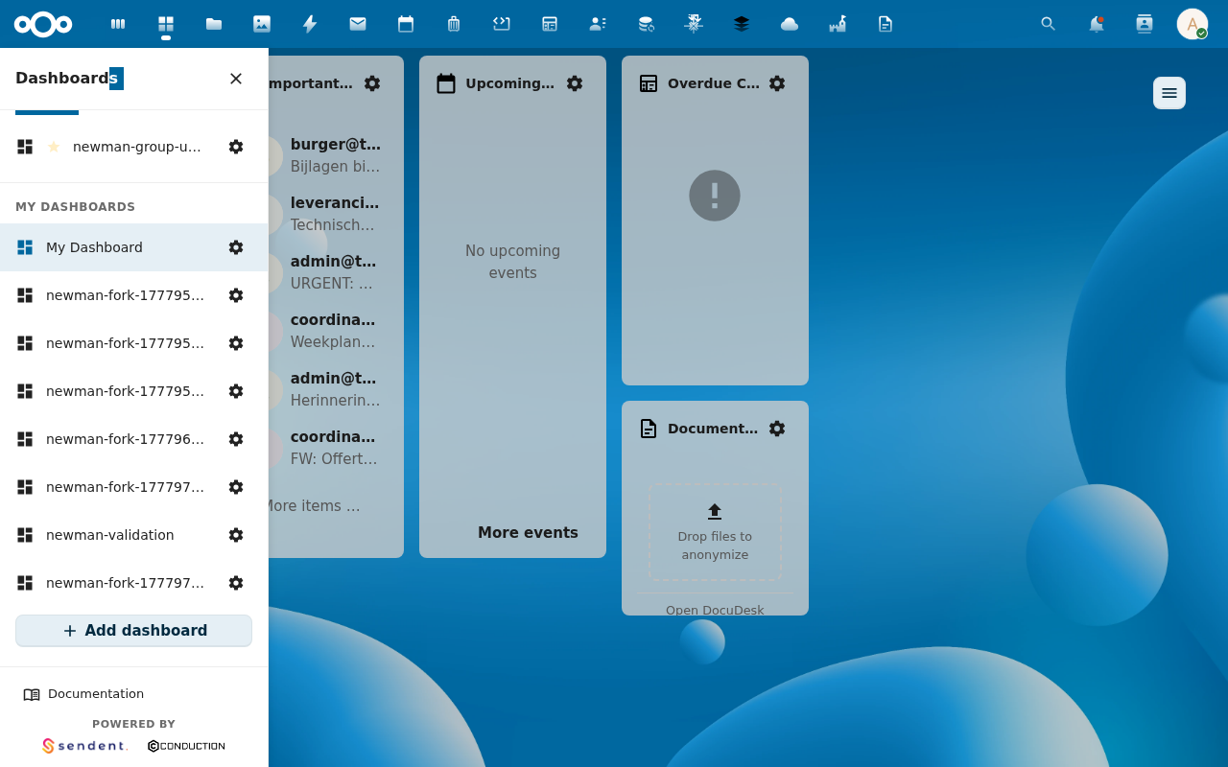Click More events in calendar widget
This screenshot has height=767, width=1228.
click(x=528, y=533)
